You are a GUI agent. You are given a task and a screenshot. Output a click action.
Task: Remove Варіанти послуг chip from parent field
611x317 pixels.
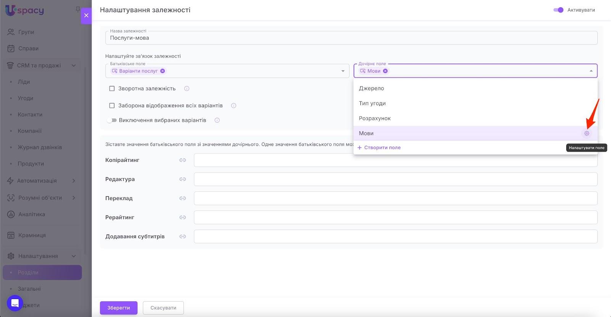(163, 71)
